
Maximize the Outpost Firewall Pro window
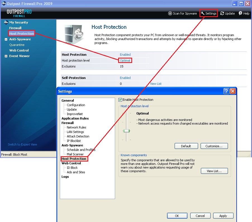[x=241, y=4]
